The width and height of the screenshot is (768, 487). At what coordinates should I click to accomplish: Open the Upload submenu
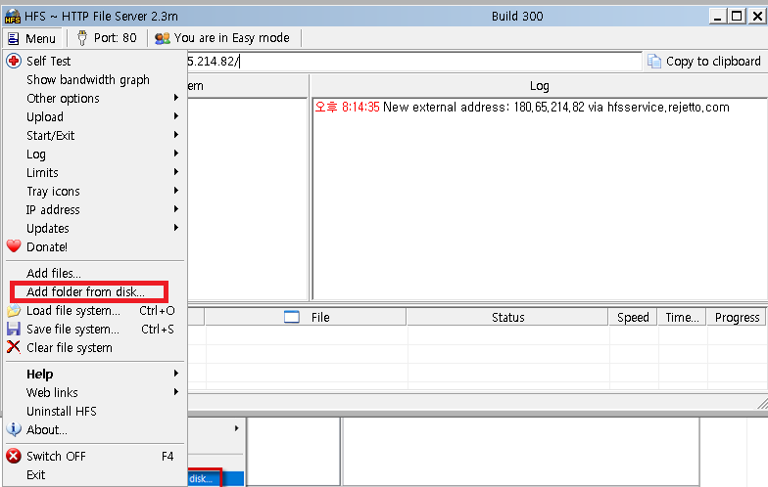94,117
